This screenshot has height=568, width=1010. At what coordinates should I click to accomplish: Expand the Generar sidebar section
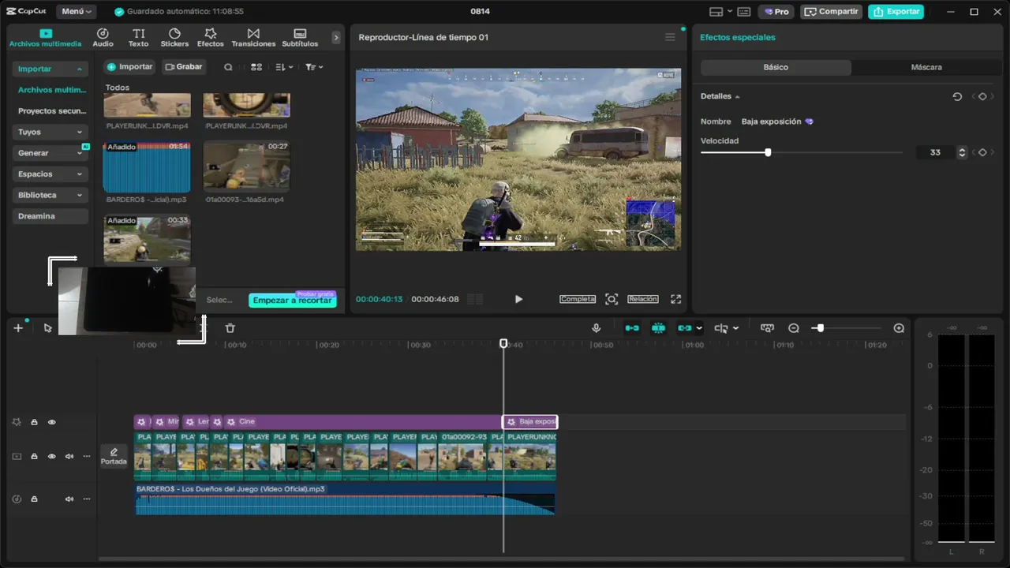80,153
